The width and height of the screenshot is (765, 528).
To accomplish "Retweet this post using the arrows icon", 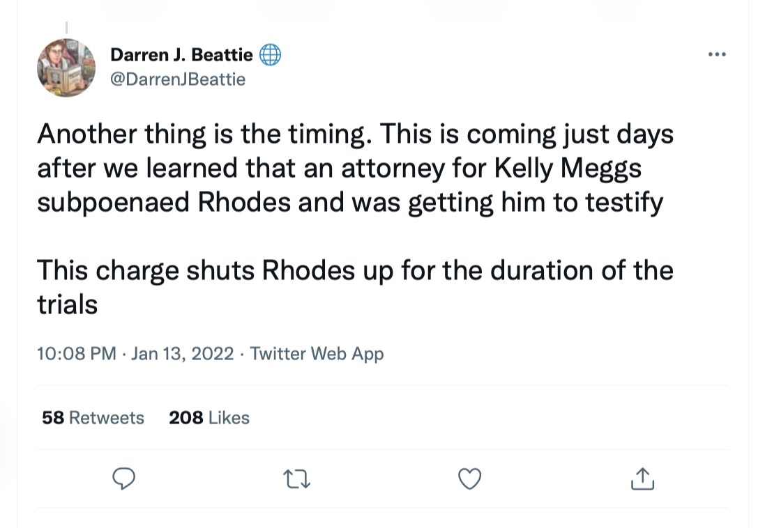I will 296,478.
